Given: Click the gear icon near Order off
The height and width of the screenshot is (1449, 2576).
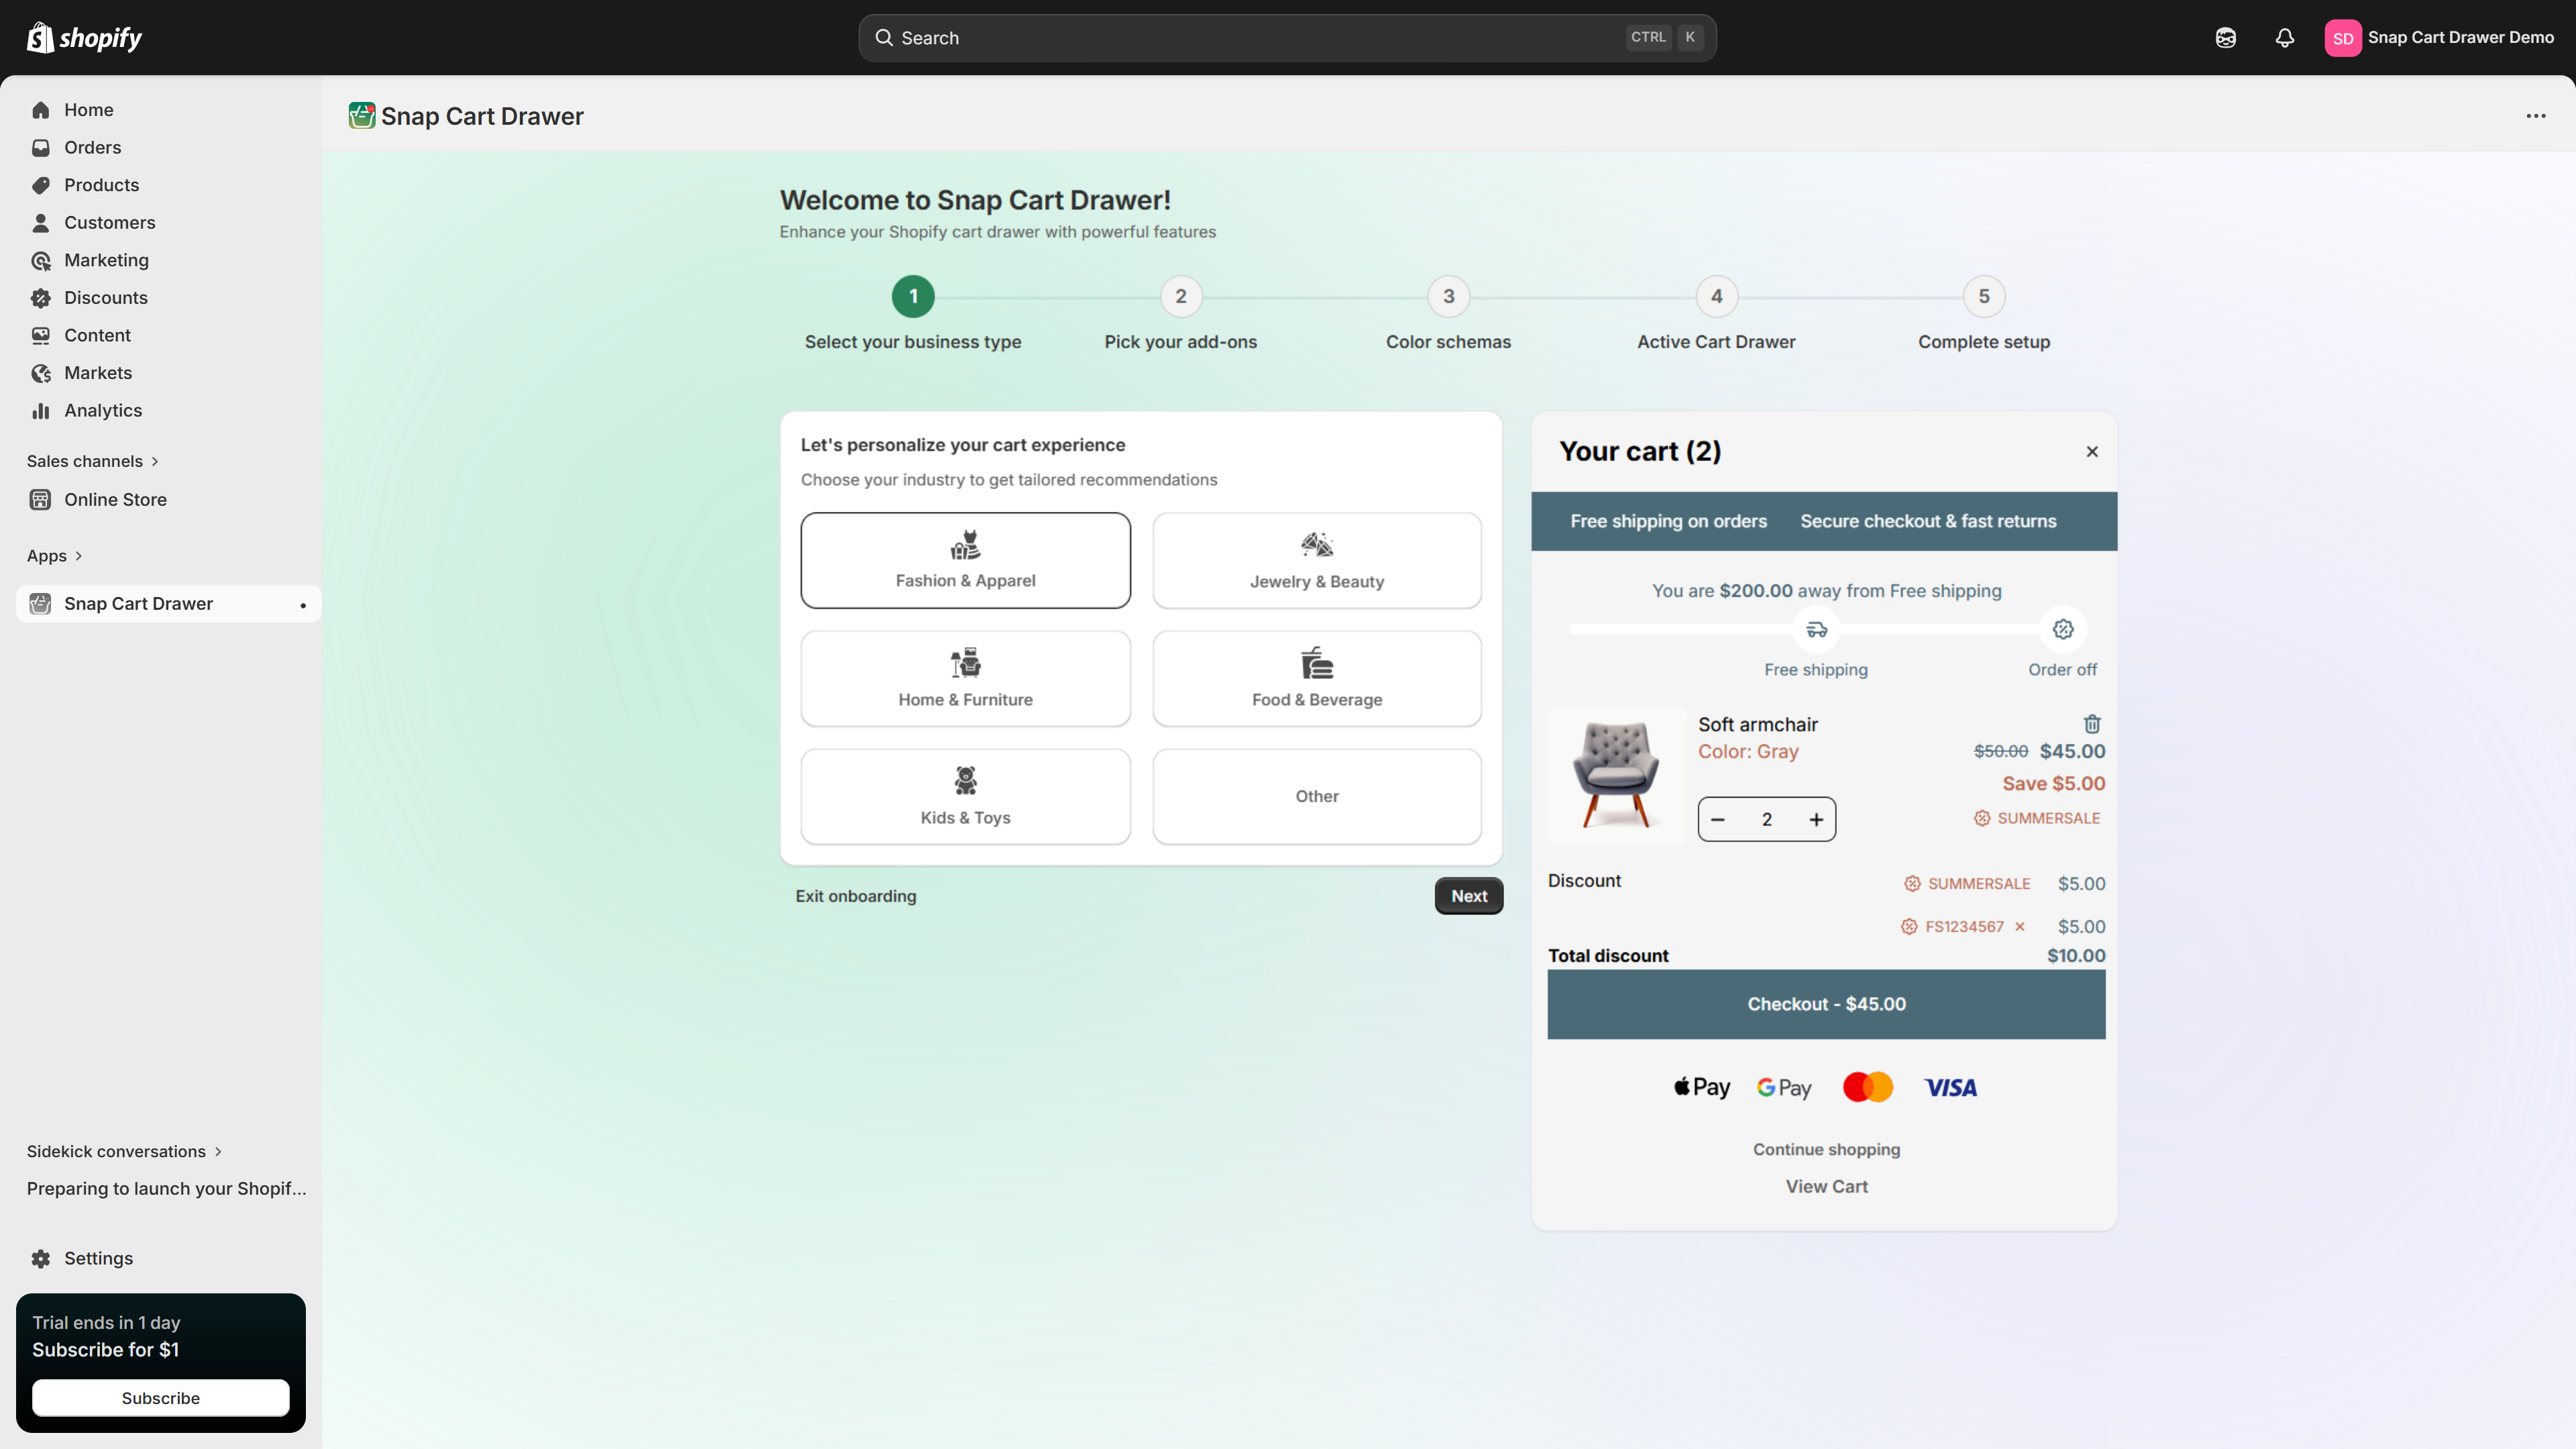Looking at the screenshot, I should [x=2063, y=629].
